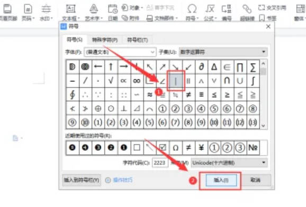Select the integral ∫ symbol
Image resolution: width=306 pixels, height=207 pixels.
253,81
